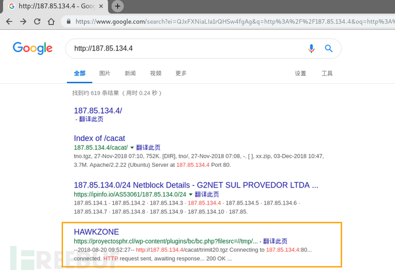The height and width of the screenshot is (274, 395).
Task: Go back with the browser back arrow
Action: [x=9, y=21]
